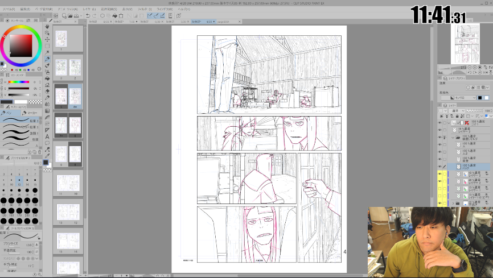Open the blending mode 通常 dropdown
This screenshot has height=278, width=493.
457,110
